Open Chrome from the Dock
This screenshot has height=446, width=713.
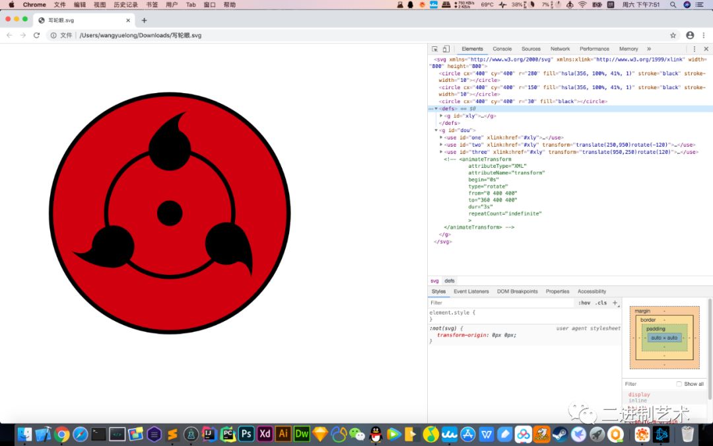click(x=62, y=434)
